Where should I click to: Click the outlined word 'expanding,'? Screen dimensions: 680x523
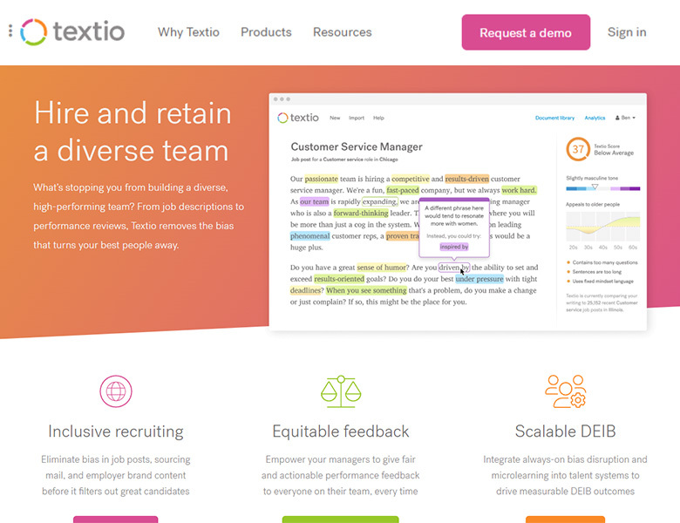coord(380,201)
